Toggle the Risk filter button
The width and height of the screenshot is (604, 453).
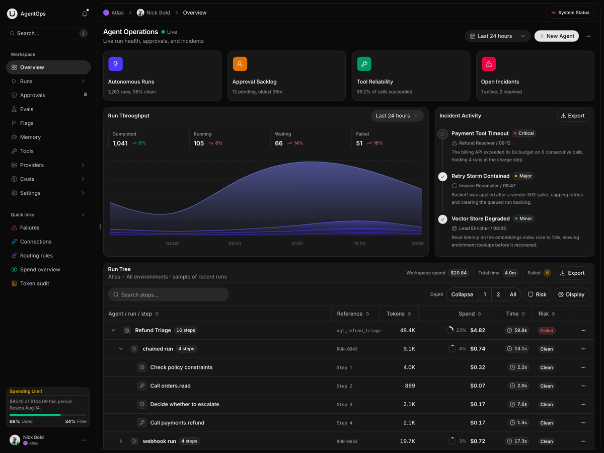[x=537, y=294]
